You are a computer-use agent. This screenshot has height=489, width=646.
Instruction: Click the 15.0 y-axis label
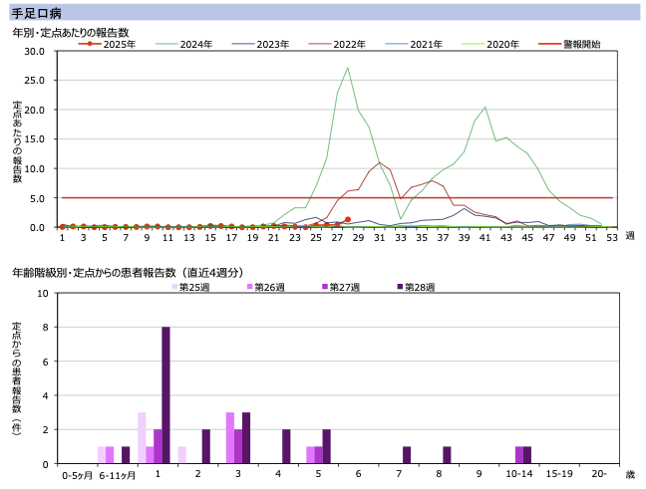pos(34,139)
